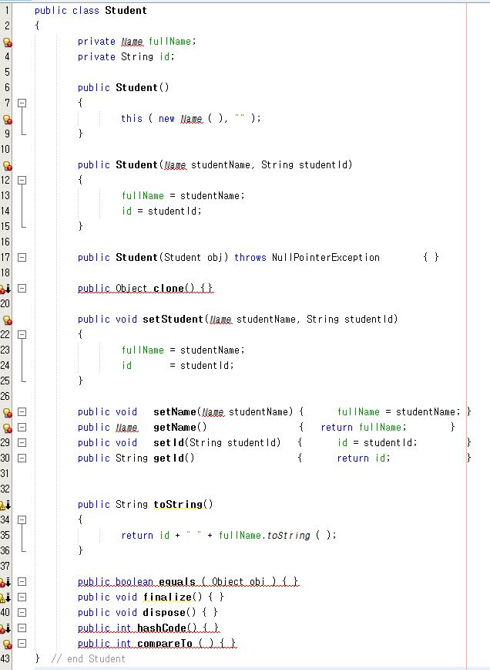Screen dimensions: 490x670
Task: Click error bulb icon beside setStudent method line
Action: point(7,320)
